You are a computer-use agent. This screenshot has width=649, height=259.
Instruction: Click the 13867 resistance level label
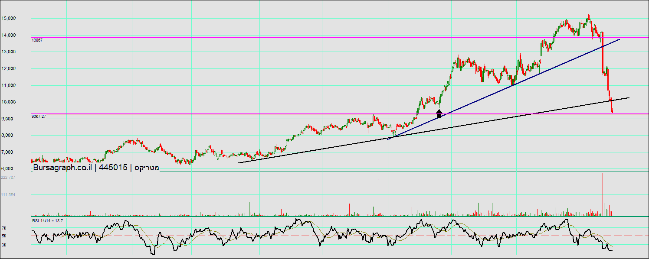pos(36,40)
